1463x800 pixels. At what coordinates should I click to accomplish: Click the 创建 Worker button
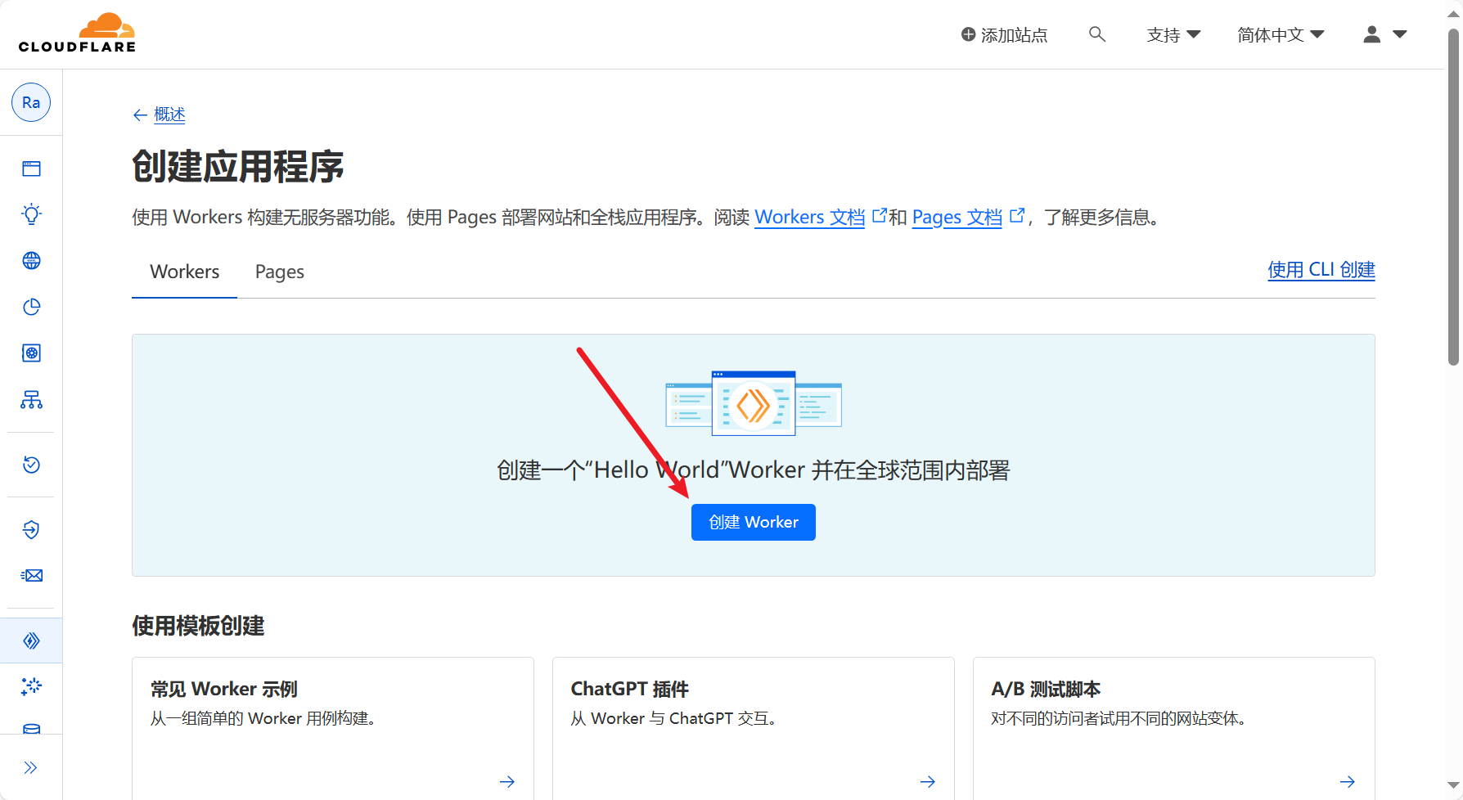[x=753, y=522]
